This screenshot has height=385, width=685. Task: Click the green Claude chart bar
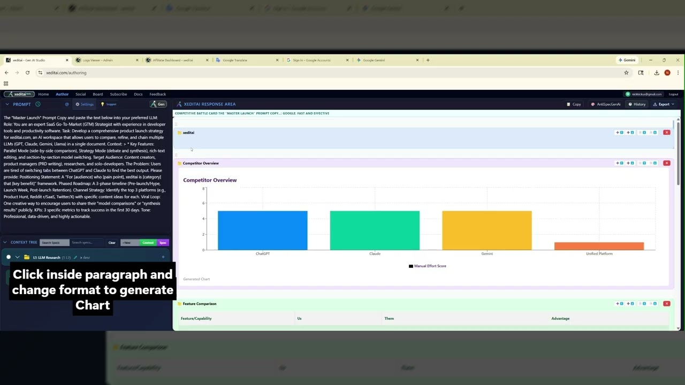coord(375,230)
